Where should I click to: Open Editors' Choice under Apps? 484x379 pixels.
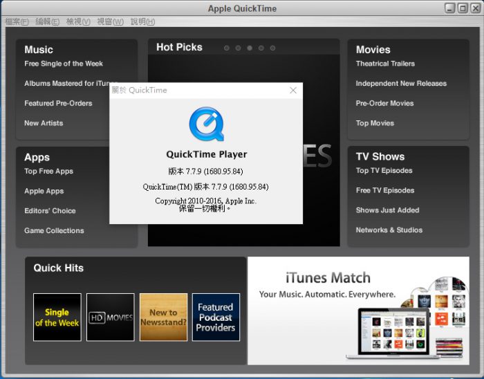click(50, 211)
